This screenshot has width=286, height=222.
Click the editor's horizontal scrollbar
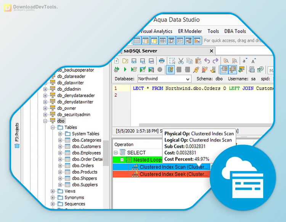point(206,125)
